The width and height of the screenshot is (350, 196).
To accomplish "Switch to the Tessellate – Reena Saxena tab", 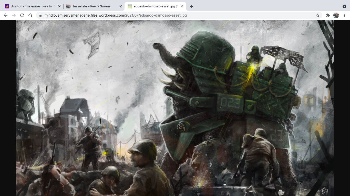I will tap(91, 6).
